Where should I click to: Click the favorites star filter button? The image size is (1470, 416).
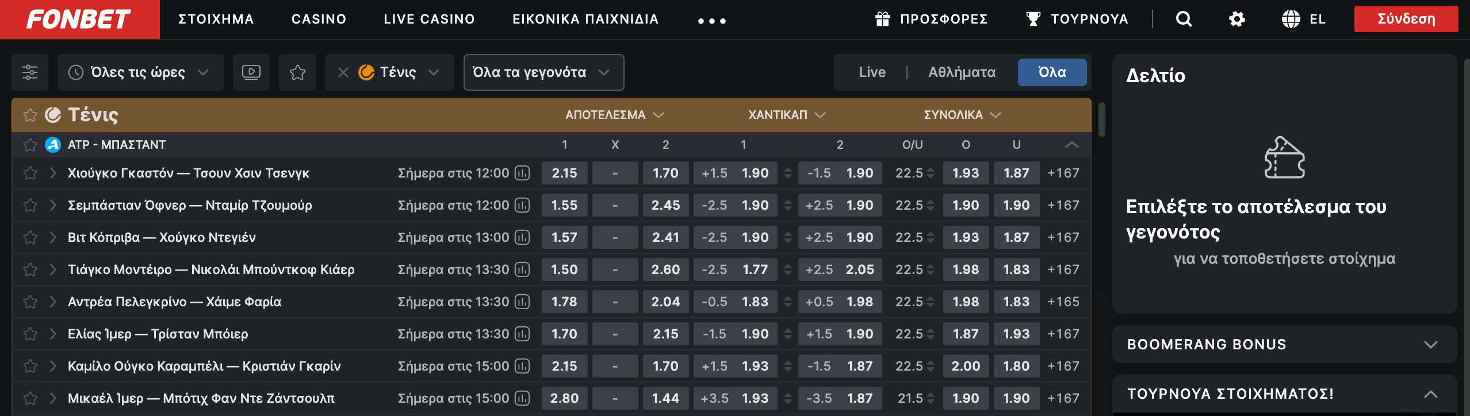pyautogui.click(x=297, y=72)
